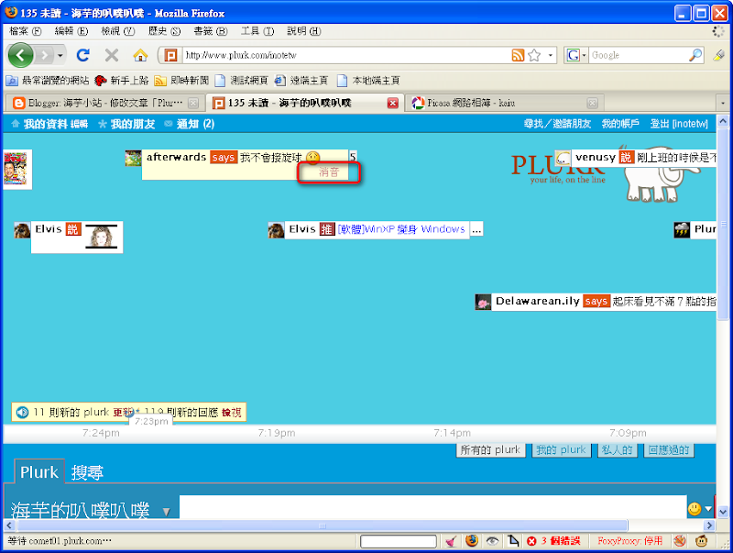Click 檢視 to view new responses
733x553 pixels.
pyautogui.click(x=232, y=412)
